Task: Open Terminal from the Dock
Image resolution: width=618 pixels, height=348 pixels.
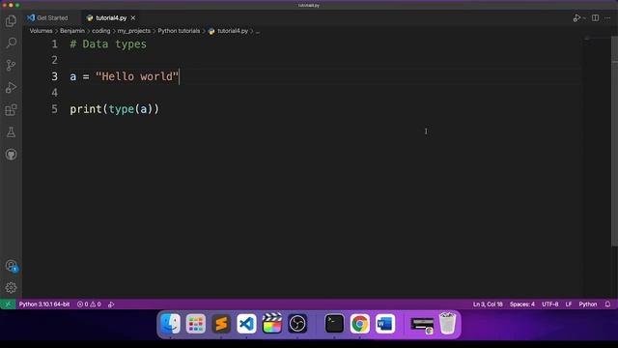Action: [334, 324]
